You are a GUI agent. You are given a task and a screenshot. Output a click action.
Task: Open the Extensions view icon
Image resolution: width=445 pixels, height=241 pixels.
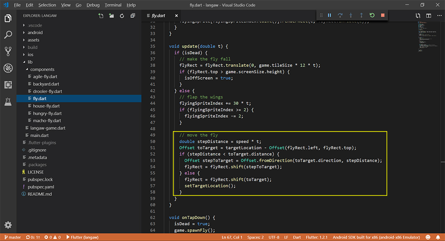[x=8, y=85]
